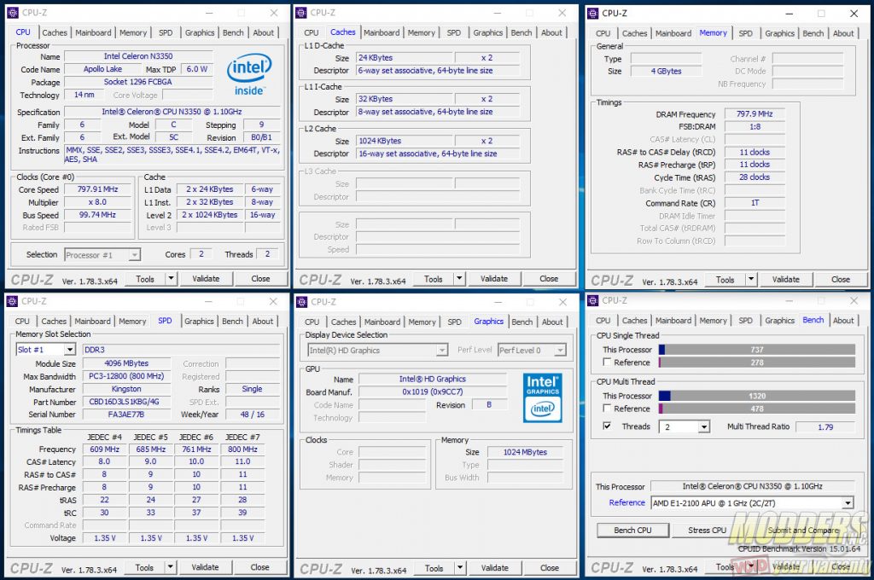Click Close in the Graphics-tab window
The image size is (874, 580).
click(x=550, y=568)
